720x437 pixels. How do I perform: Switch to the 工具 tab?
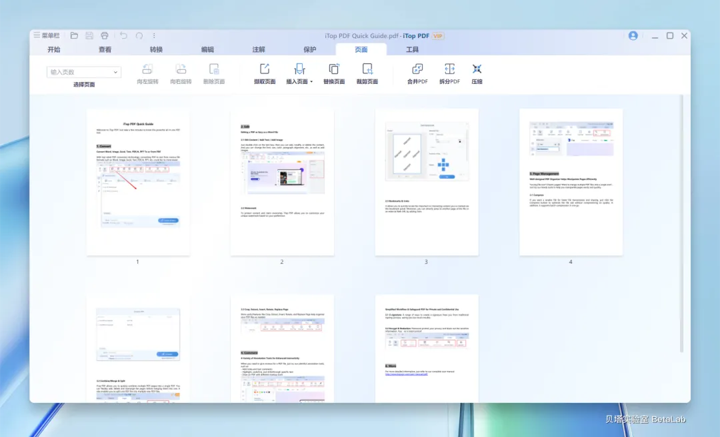pos(413,49)
